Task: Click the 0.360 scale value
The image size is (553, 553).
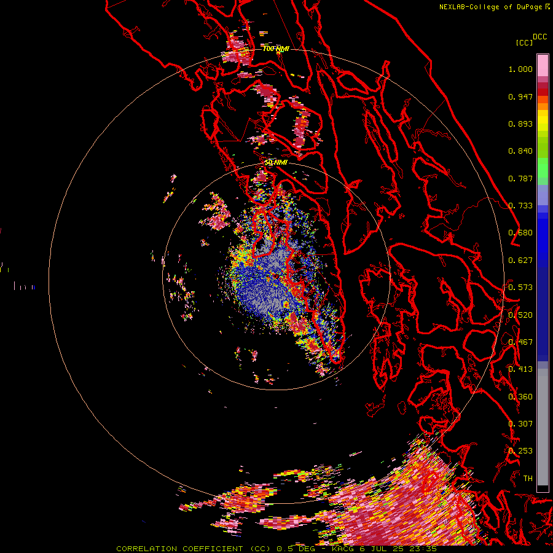Action: [520, 397]
